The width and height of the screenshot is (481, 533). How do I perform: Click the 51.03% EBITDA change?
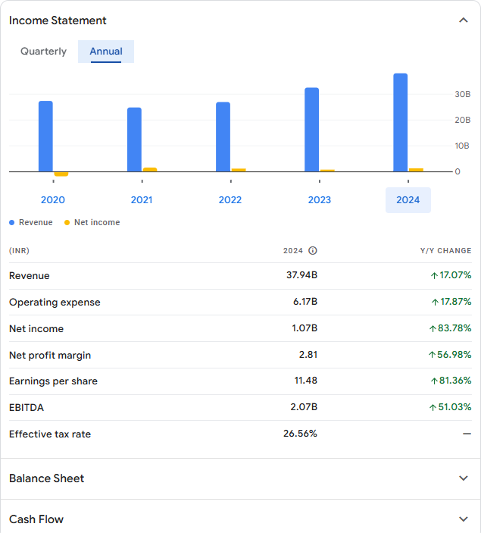pyautogui.click(x=451, y=407)
